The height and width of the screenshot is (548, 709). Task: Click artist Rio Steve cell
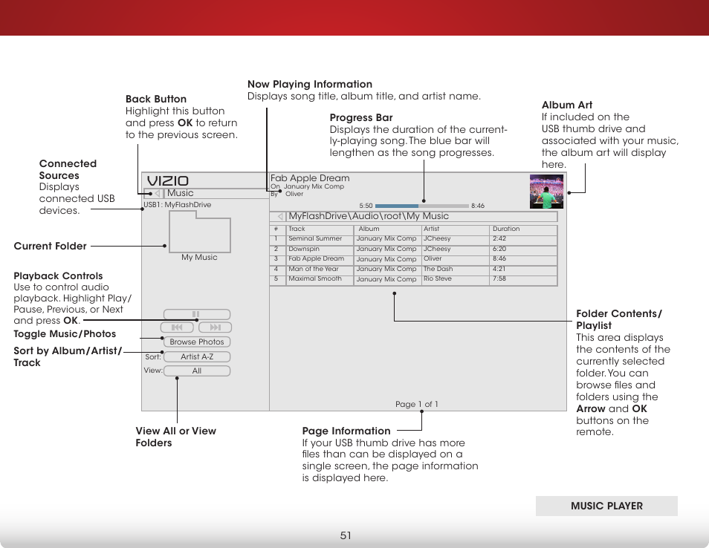click(x=438, y=278)
